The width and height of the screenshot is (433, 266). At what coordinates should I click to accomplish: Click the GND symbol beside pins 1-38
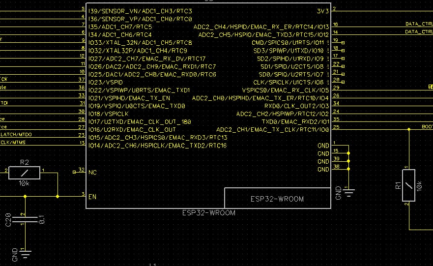pyautogui.click(x=349, y=193)
